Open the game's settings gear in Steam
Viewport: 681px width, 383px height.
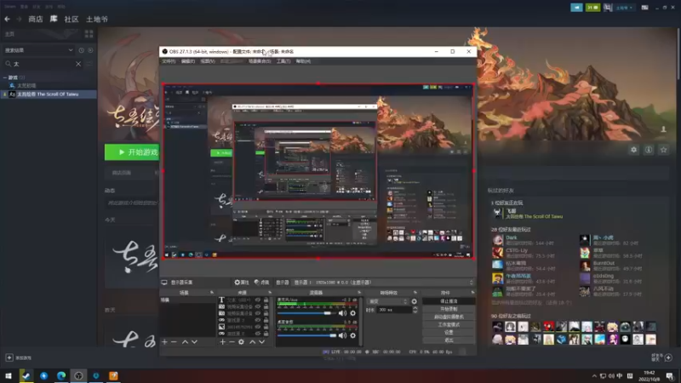[x=633, y=150]
